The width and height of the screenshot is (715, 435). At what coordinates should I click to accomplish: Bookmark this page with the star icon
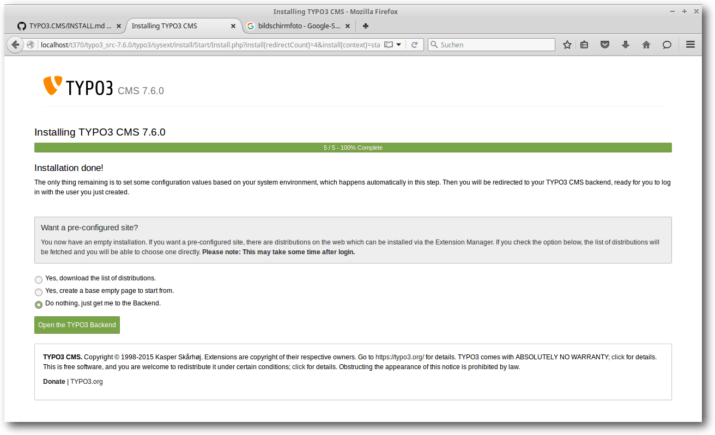pos(567,45)
